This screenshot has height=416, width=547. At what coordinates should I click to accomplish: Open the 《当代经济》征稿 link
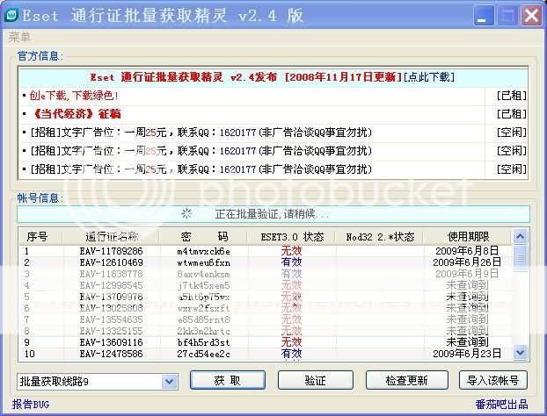(76, 114)
